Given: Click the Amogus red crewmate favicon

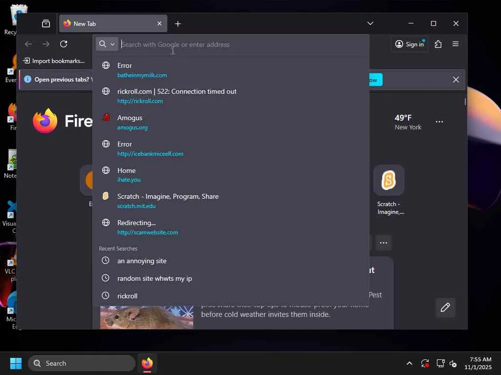Looking at the screenshot, I should [x=106, y=117].
